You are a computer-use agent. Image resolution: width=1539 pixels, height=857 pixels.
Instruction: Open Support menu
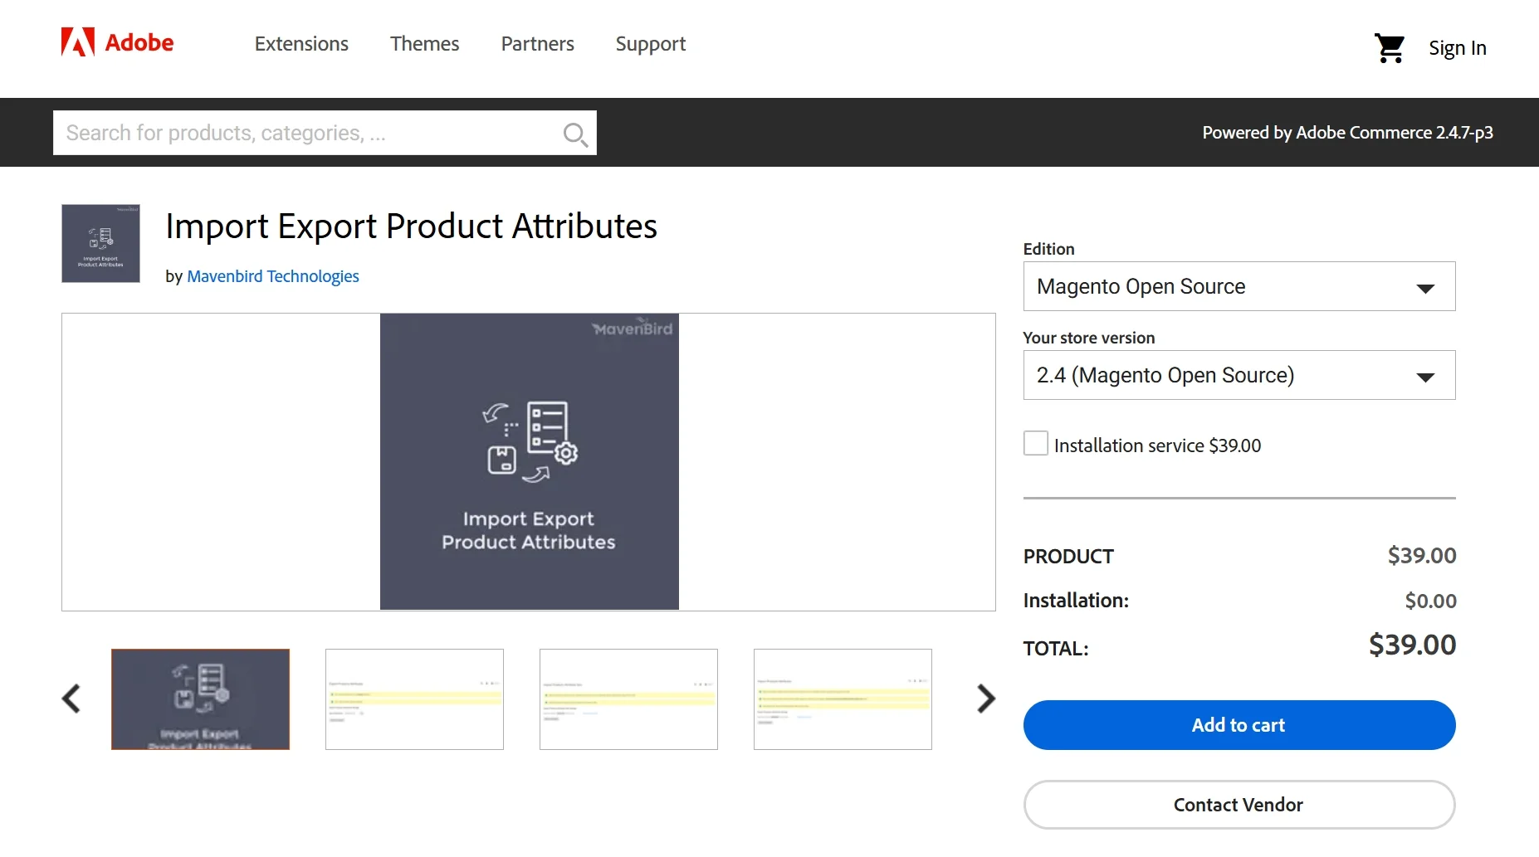(x=650, y=44)
